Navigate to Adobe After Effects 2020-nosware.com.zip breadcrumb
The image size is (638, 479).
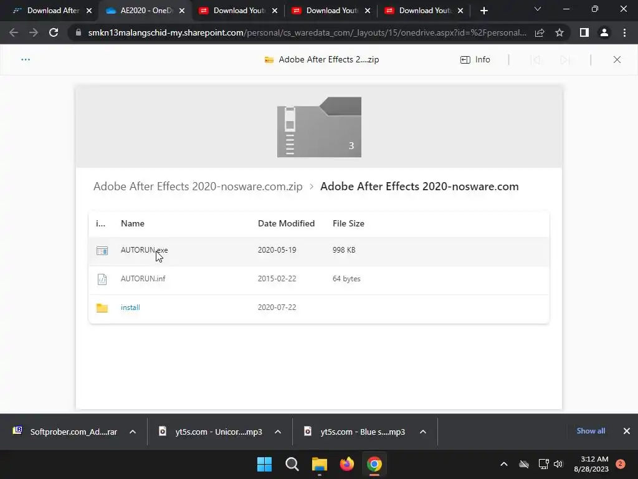(x=198, y=186)
